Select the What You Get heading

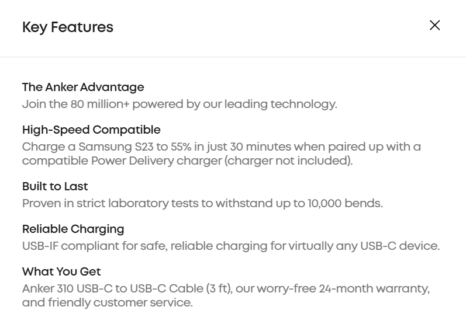pos(61,271)
